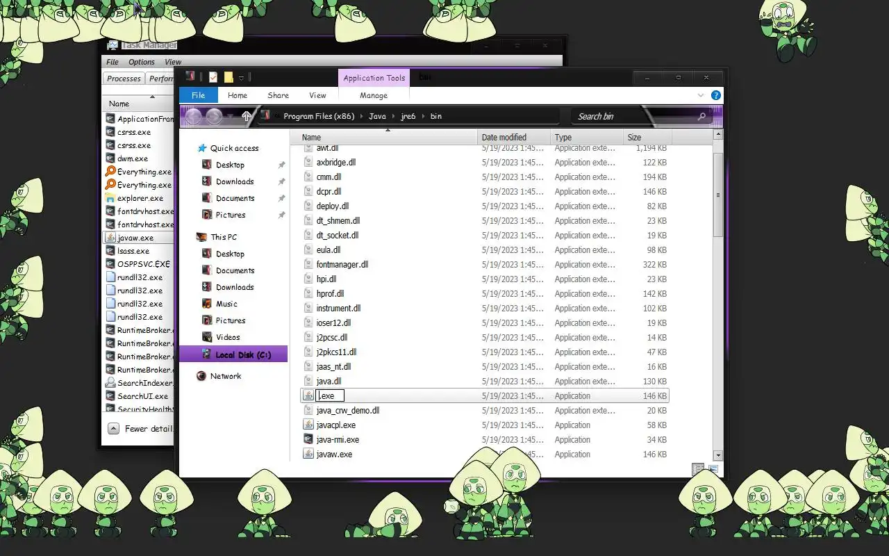Switch to the Details view layout icon
Image resolution: width=889 pixels, height=556 pixels.
click(698, 469)
